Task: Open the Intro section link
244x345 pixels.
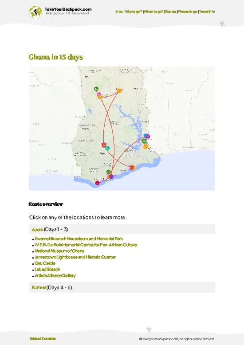Action: point(119,12)
